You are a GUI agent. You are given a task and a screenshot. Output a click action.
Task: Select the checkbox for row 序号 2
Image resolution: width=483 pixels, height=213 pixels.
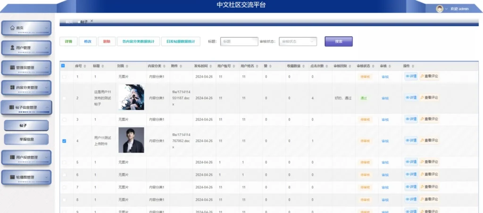(64, 98)
